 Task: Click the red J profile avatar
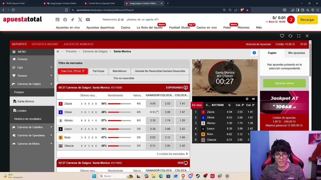[x=291, y=20]
